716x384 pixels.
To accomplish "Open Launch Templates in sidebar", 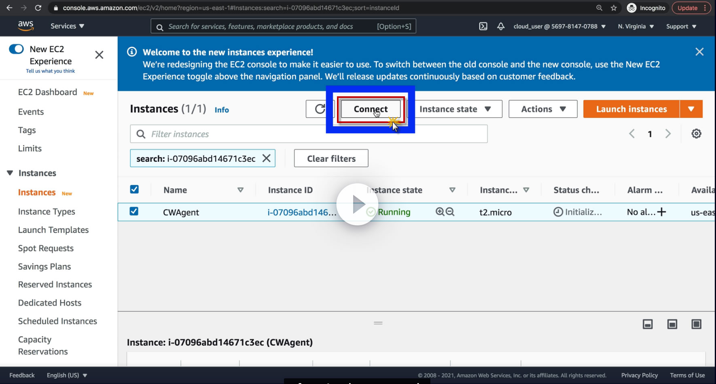I will pyautogui.click(x=53, y=230).
